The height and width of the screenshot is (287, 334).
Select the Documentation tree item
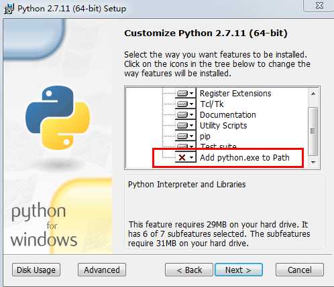click(228, 115)
